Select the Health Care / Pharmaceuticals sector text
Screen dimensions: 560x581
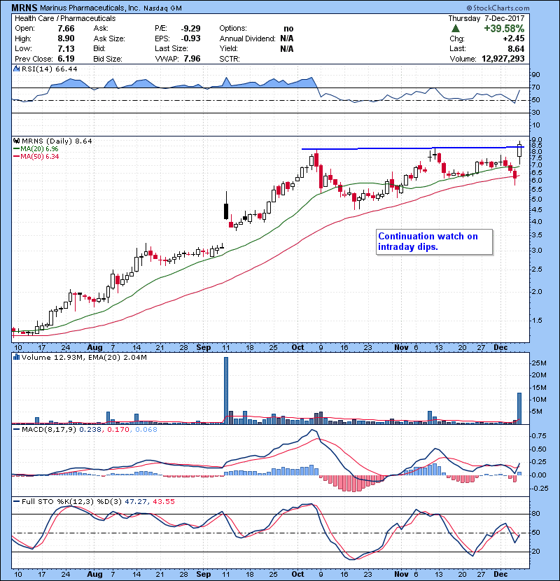(x=65, y=18)
